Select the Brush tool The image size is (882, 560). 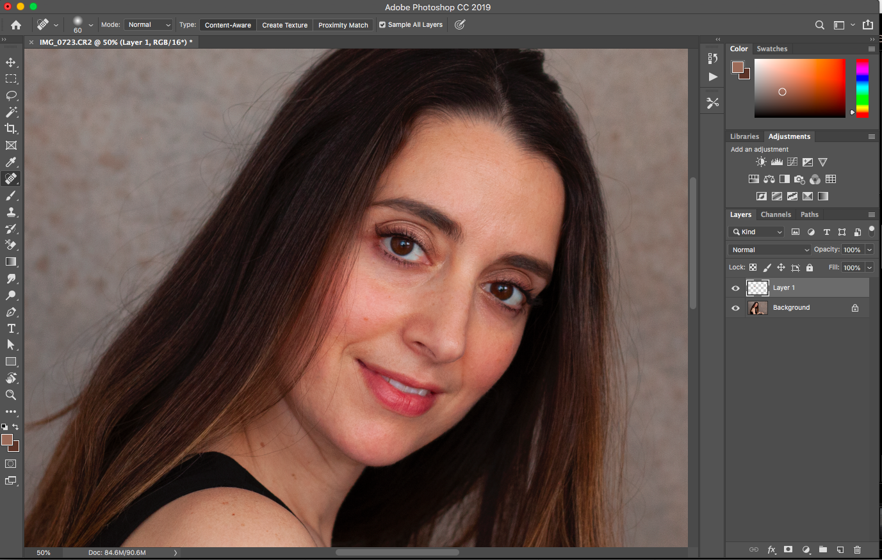pos(11,195)
